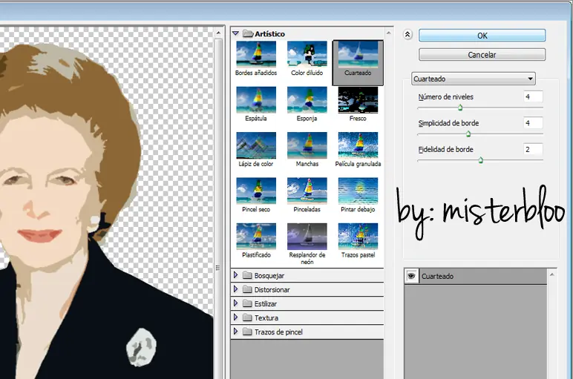Open the Cuarteado filter dropdown
The width and height of the screenshot is (573, 379).
(x=474, y=79)
